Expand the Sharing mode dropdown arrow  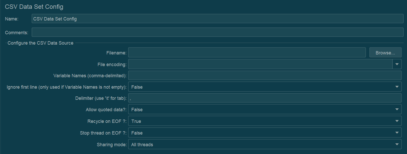coord(397,144)
